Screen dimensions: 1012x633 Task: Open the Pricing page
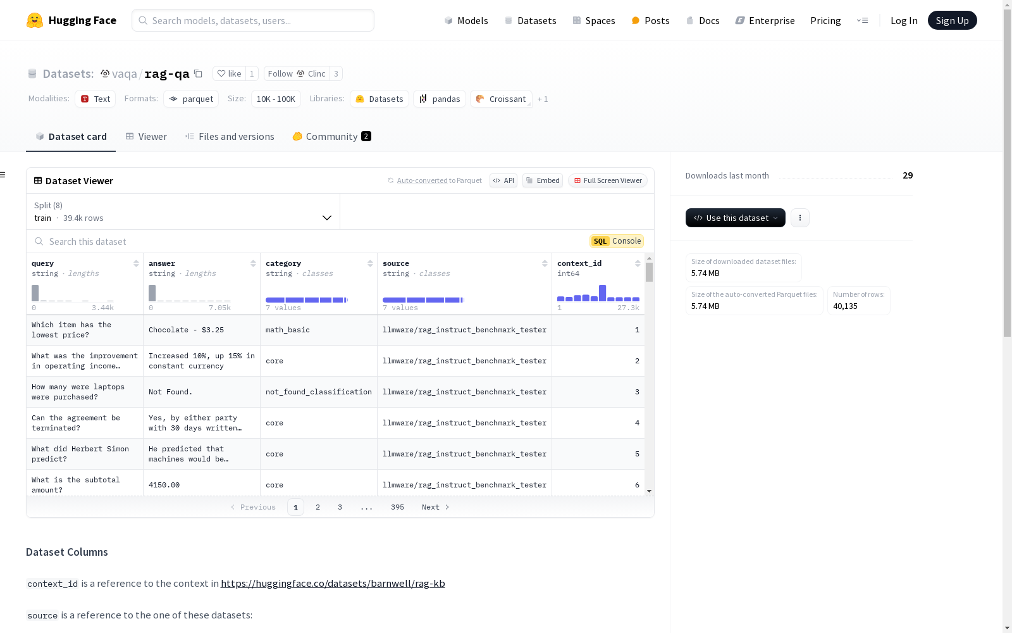[825, 20]
